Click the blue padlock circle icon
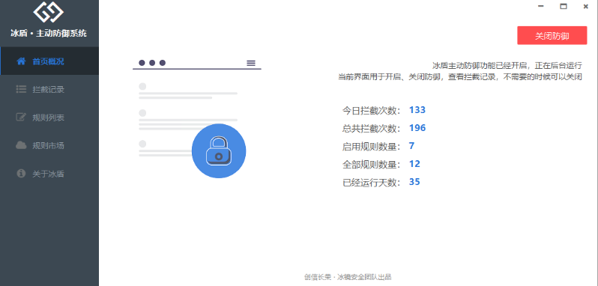The height and width of the screenshot is (286, 598). (x=219, y=150)
